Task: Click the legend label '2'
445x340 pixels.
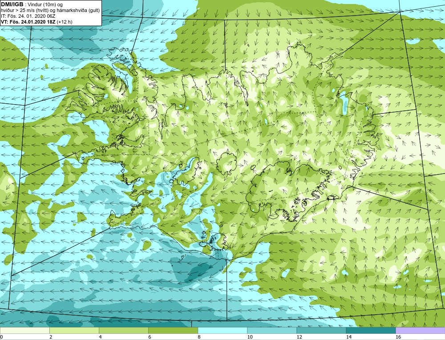Action: pyautogui.click(x=51, y=337)
